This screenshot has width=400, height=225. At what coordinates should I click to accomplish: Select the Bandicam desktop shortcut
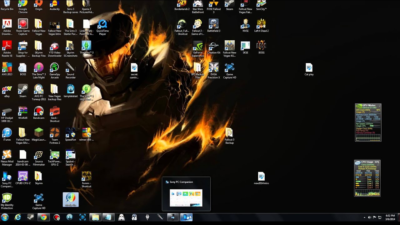point(39,113)
